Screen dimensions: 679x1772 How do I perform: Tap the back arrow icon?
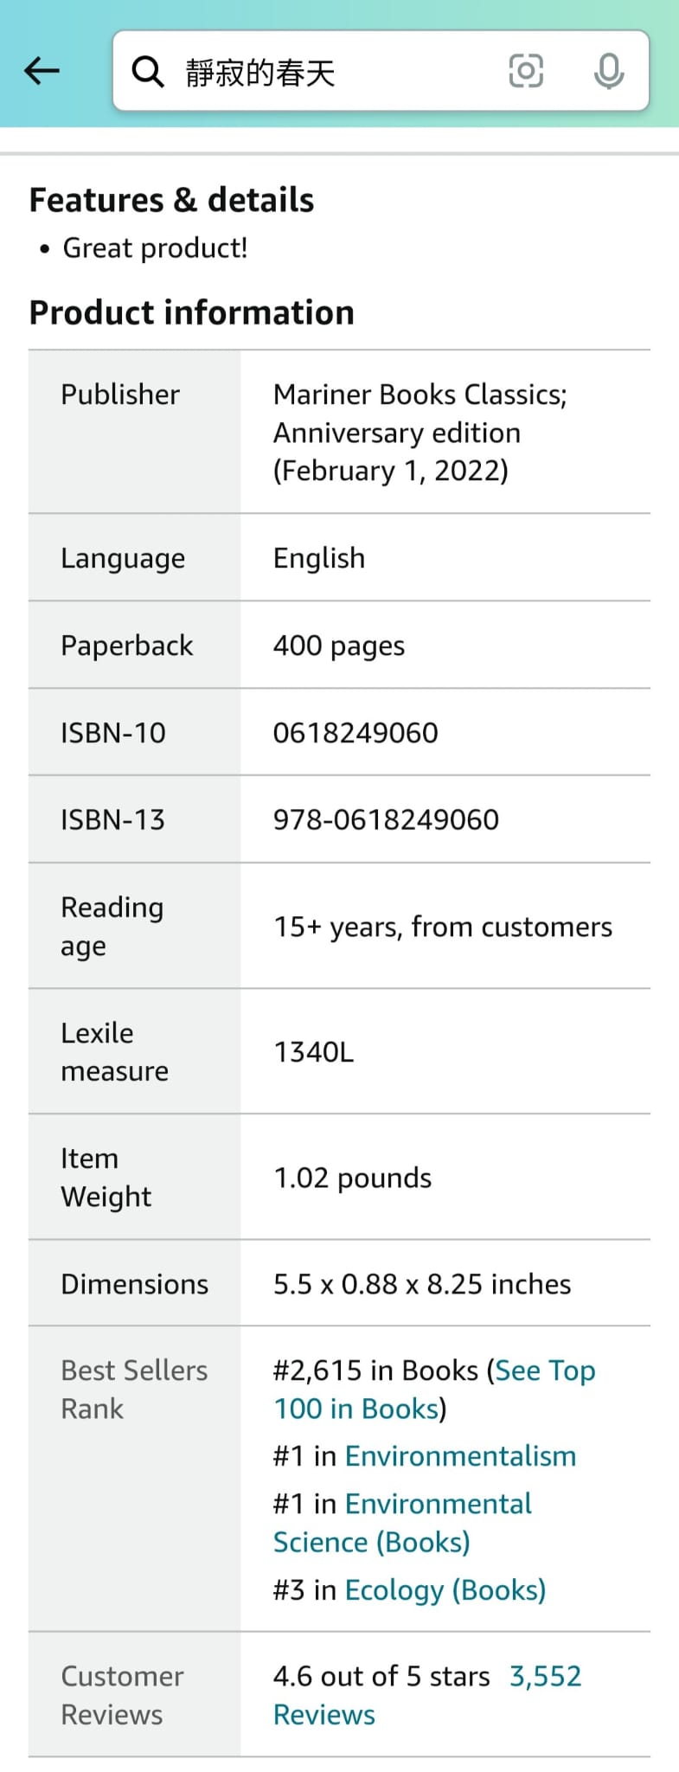(x=42, y=71)
